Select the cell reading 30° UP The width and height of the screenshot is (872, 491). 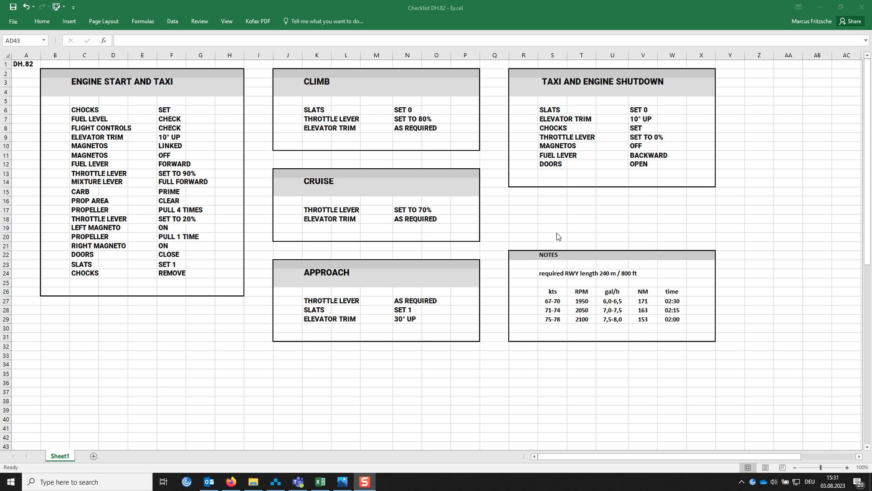click(405, 319)
